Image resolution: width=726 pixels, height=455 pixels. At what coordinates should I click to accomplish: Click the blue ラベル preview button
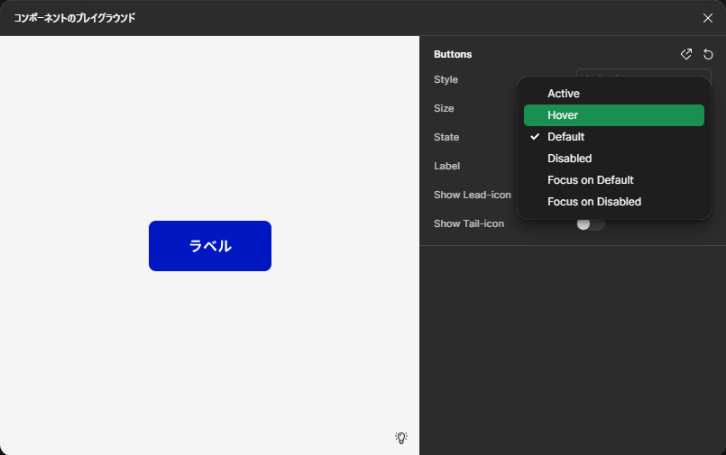[210, 246]
